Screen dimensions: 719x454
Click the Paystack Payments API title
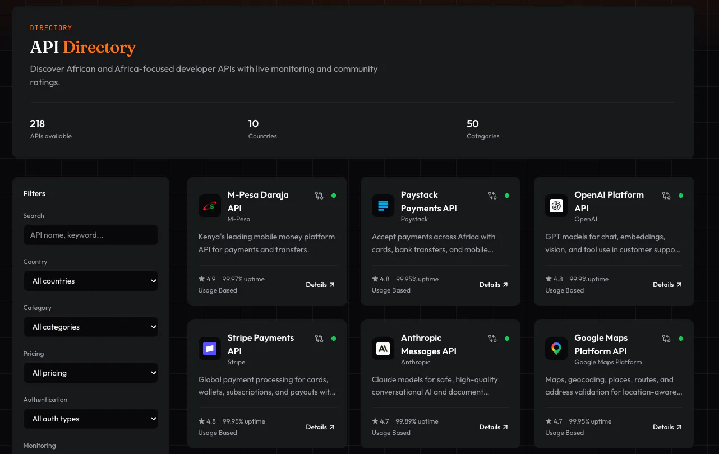(429, 201)
